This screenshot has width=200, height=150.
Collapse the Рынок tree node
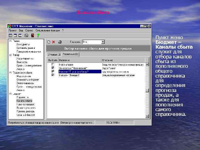[x=10, y=41]
